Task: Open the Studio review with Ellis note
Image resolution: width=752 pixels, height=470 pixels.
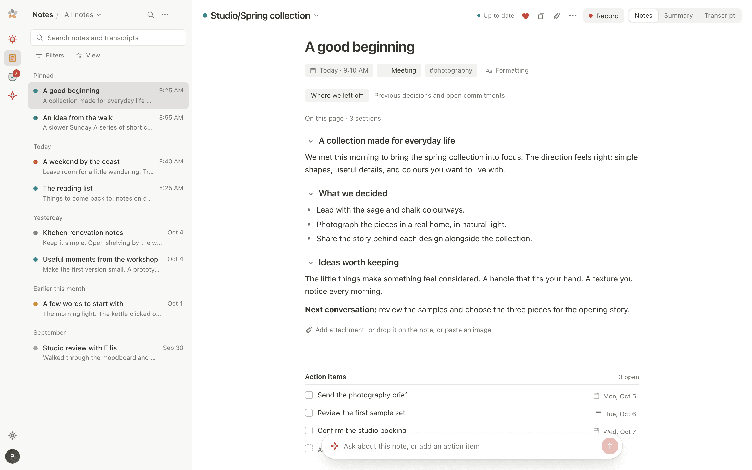Action: [x=108, y=353]
